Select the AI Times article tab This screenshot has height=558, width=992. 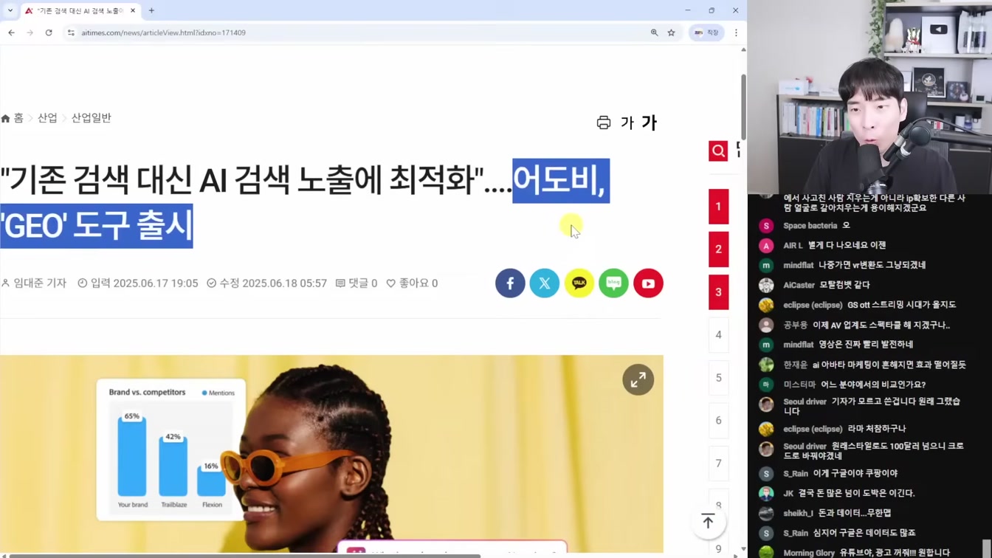pyautogui.click(x=79, y=10)
